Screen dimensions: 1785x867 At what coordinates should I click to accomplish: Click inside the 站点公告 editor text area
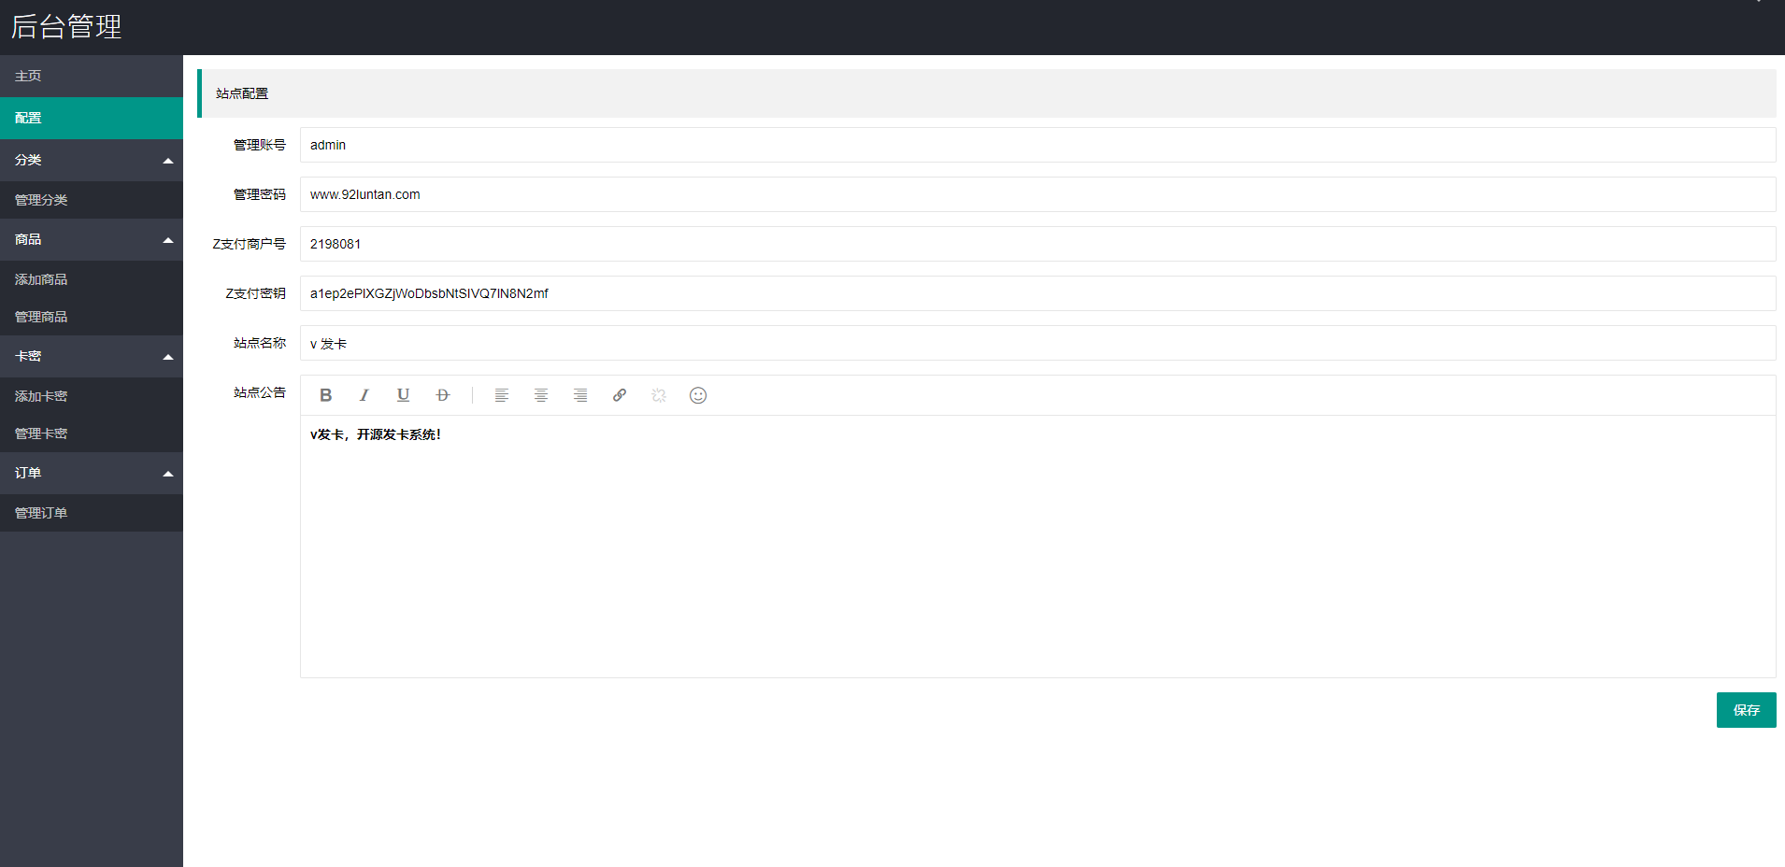click(x=1037, y=547)
